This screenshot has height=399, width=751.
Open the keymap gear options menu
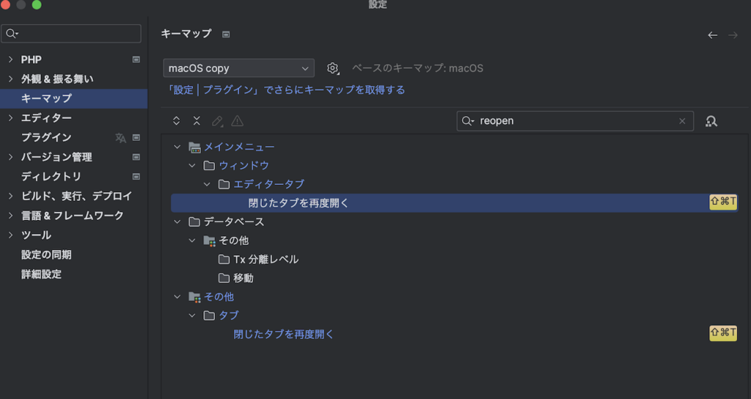[333, 68]
